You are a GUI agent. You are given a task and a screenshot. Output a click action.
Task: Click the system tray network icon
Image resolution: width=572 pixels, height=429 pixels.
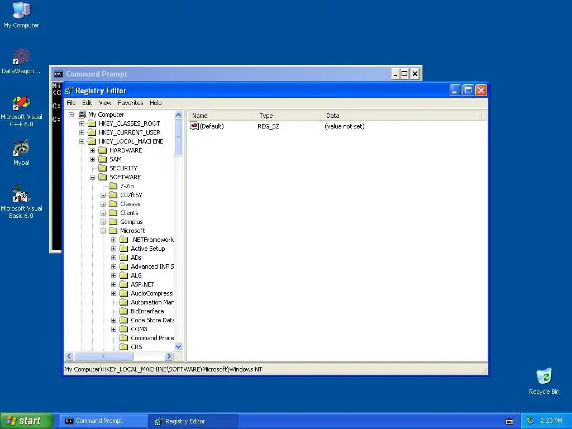531,421
